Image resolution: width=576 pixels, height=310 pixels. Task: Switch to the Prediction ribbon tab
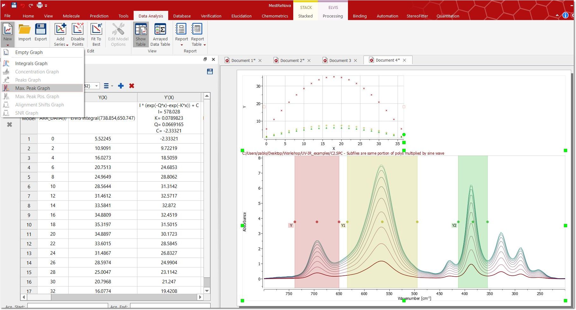pos(99,16)
